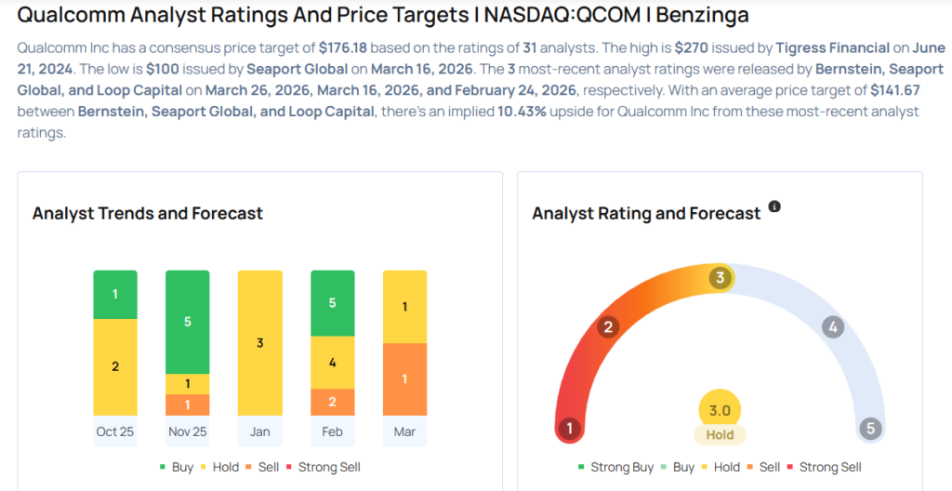Toggle Sell series in trends chart legend
The image size is (952, 491).
(265, 467)
